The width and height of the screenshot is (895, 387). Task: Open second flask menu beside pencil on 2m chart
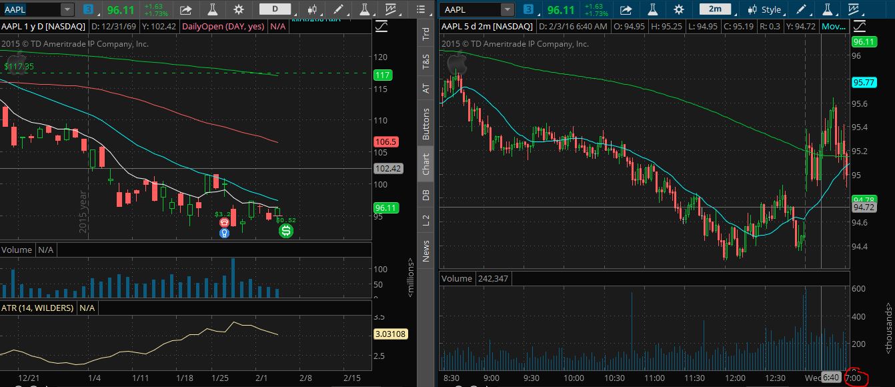828,10
